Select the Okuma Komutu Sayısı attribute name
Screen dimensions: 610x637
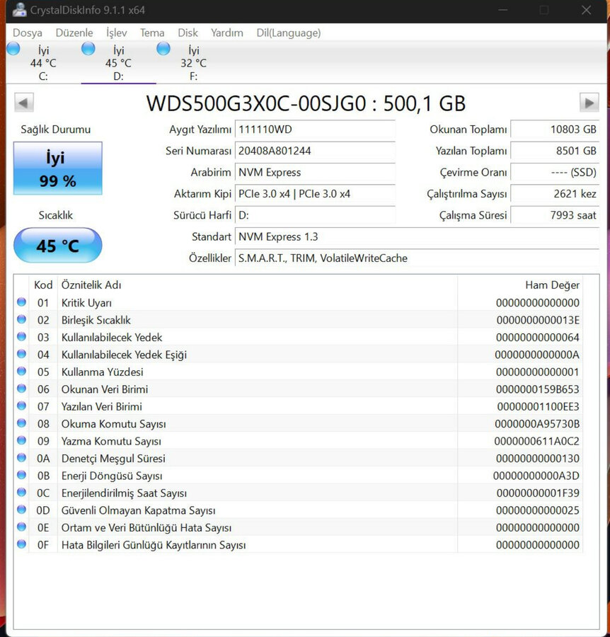click(114, 424)
